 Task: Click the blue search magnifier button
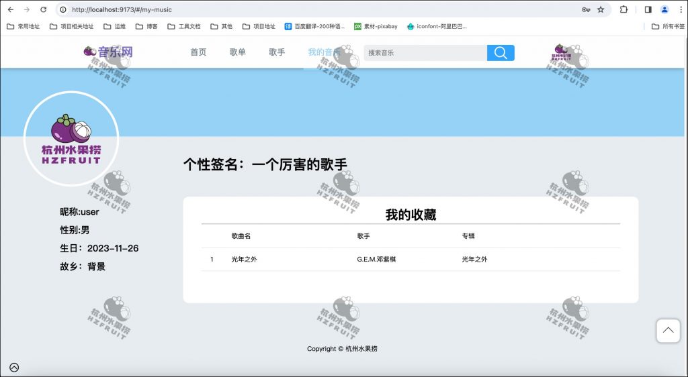tap(501, 53)
